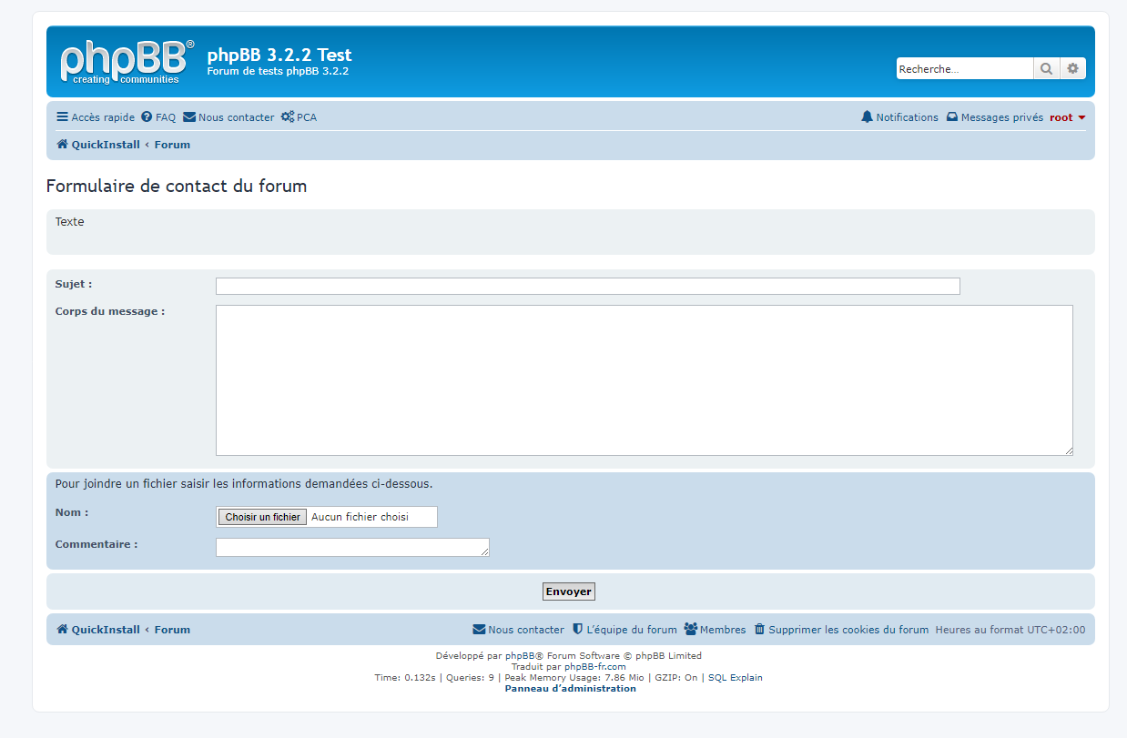The width and height of the screenshot is (1127, 738).
Task: Open the FAQ help link
Action: tap(158, 117)
